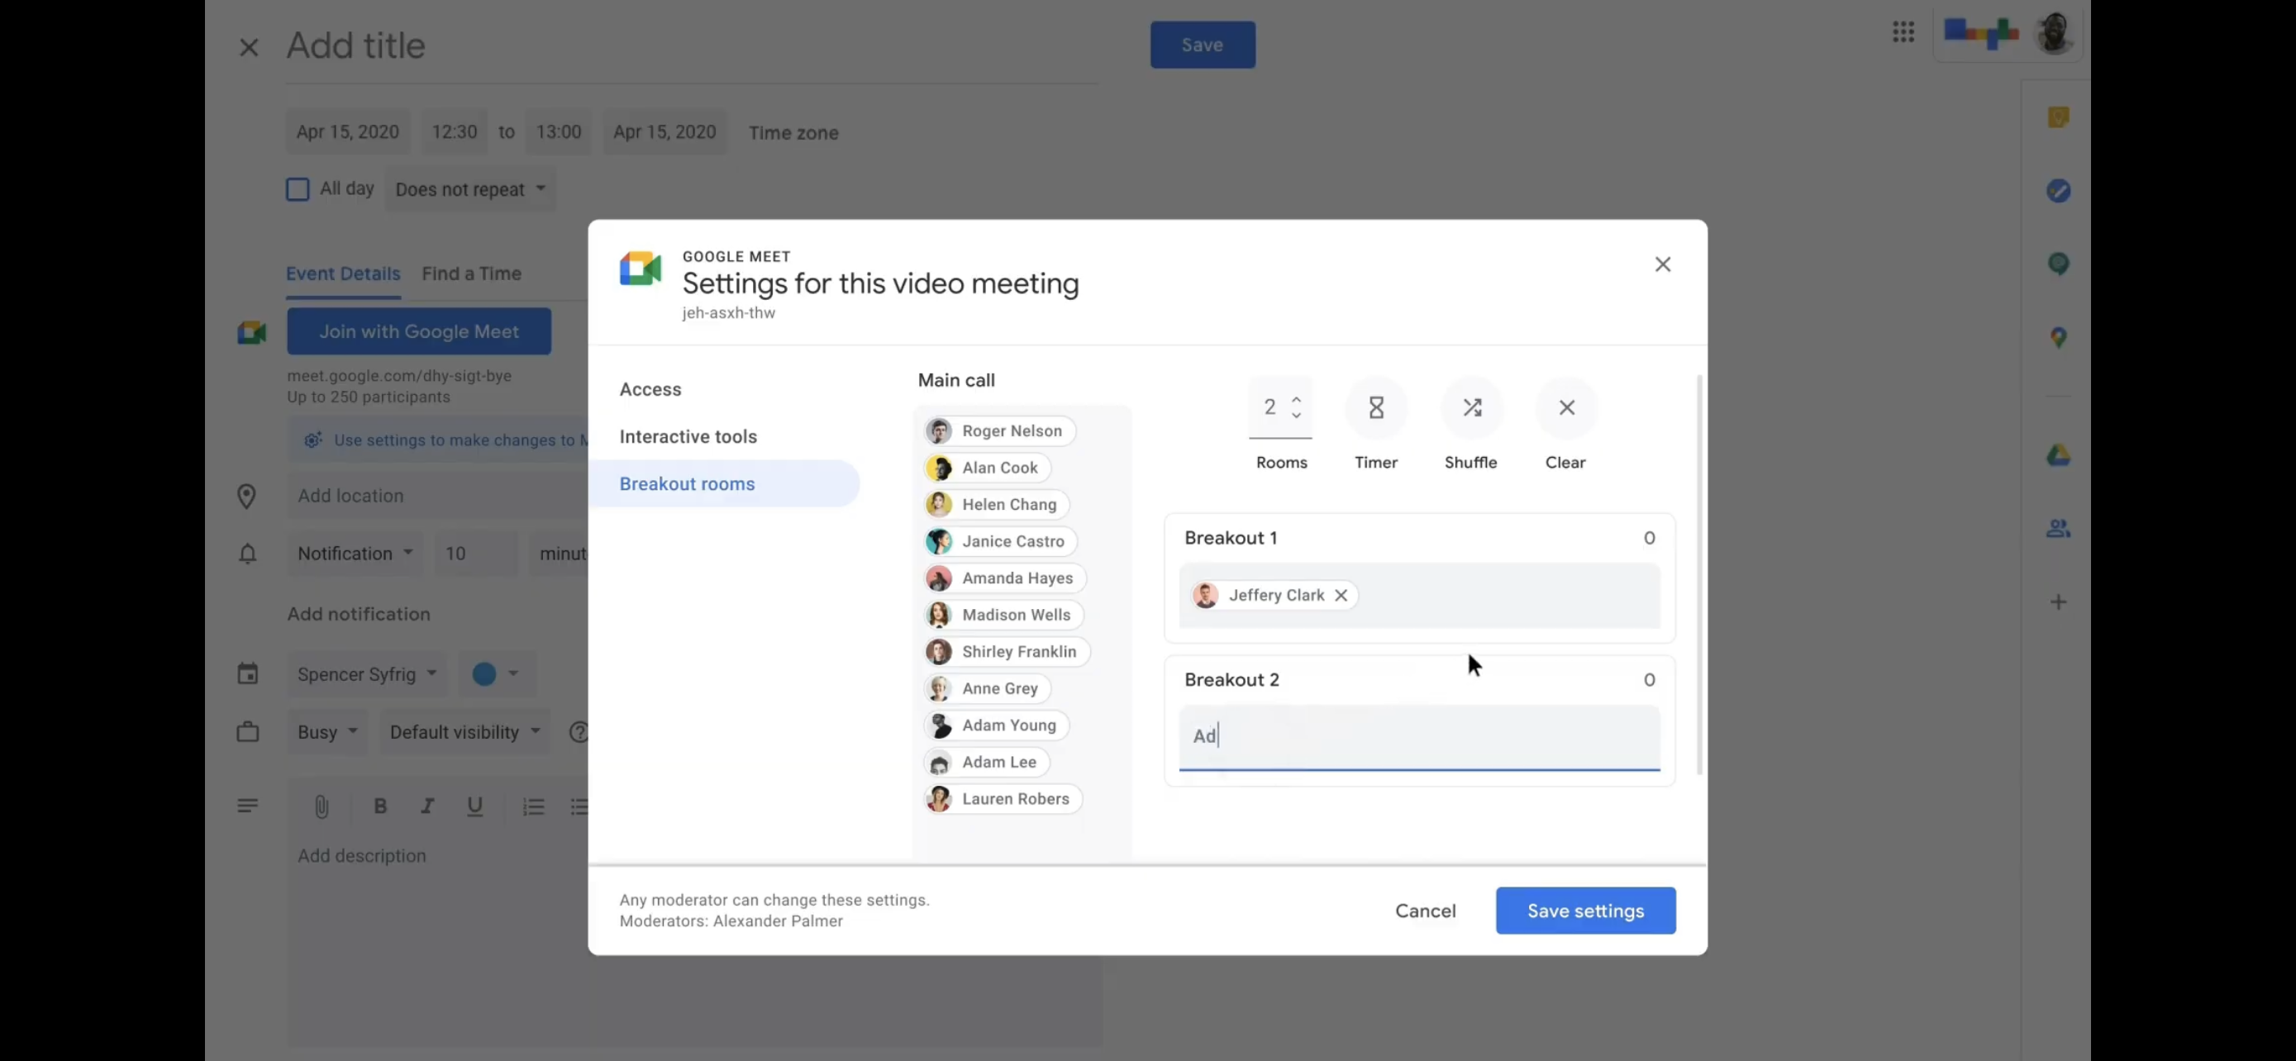Image resolution: width=2296 pixels, height=1061 pixels.
Task: Remove Jeffery Clark from Breakout 1
Action: coord(1340,595)
